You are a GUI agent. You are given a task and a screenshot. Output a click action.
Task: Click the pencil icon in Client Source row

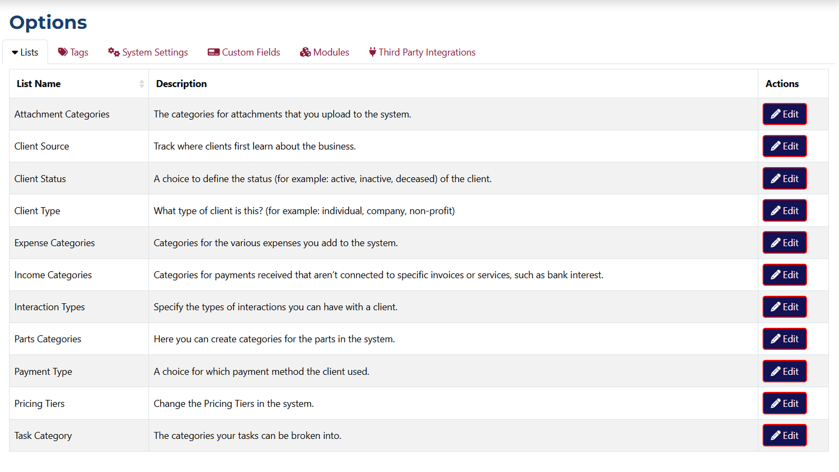pos(775,146)
